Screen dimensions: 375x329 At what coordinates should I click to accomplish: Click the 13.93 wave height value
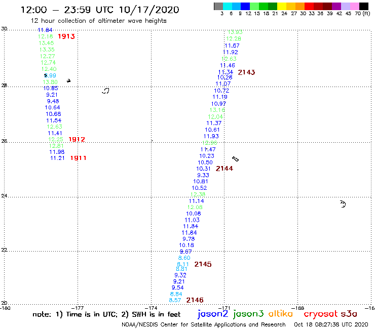point(235,32)
